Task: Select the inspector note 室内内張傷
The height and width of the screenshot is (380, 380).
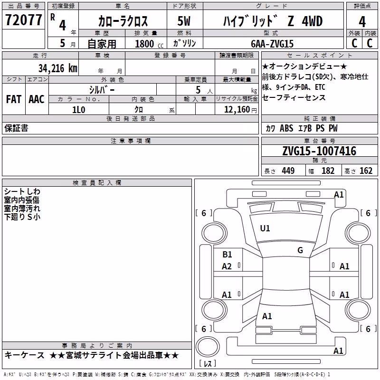Action: 21,200
